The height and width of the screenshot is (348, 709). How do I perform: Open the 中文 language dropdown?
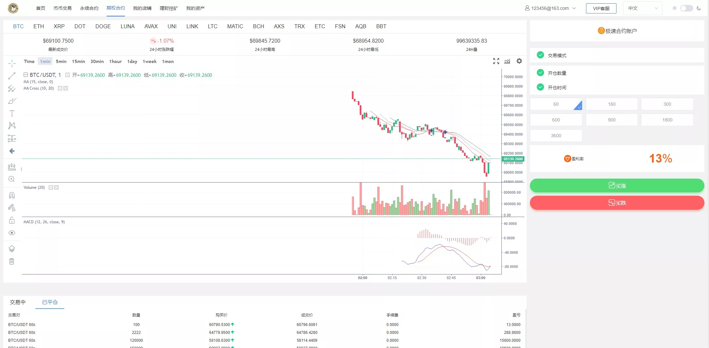click(x=642, y=8)
